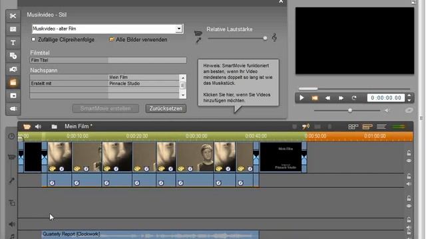Enable Zufällige Clipreihenfolge checkbox
The width and height of the screenshot is (426, 239).
tap(33, 40)
